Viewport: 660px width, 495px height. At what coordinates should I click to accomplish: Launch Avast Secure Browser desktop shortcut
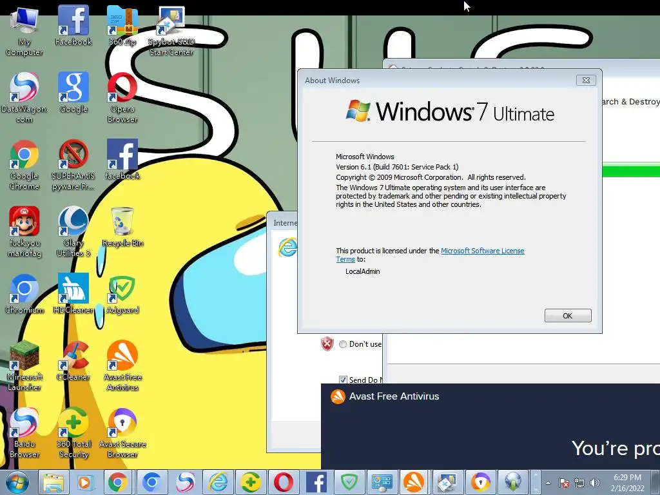[x=122, y=433]
